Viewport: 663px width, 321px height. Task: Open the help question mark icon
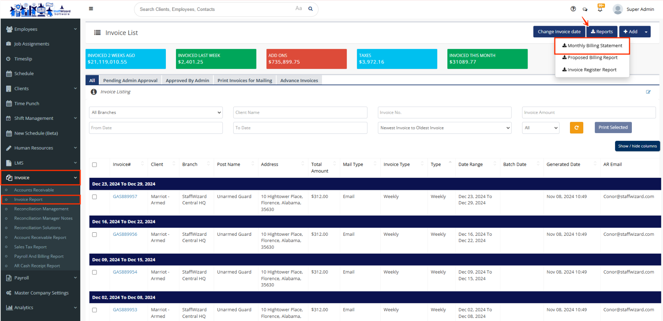573,9
